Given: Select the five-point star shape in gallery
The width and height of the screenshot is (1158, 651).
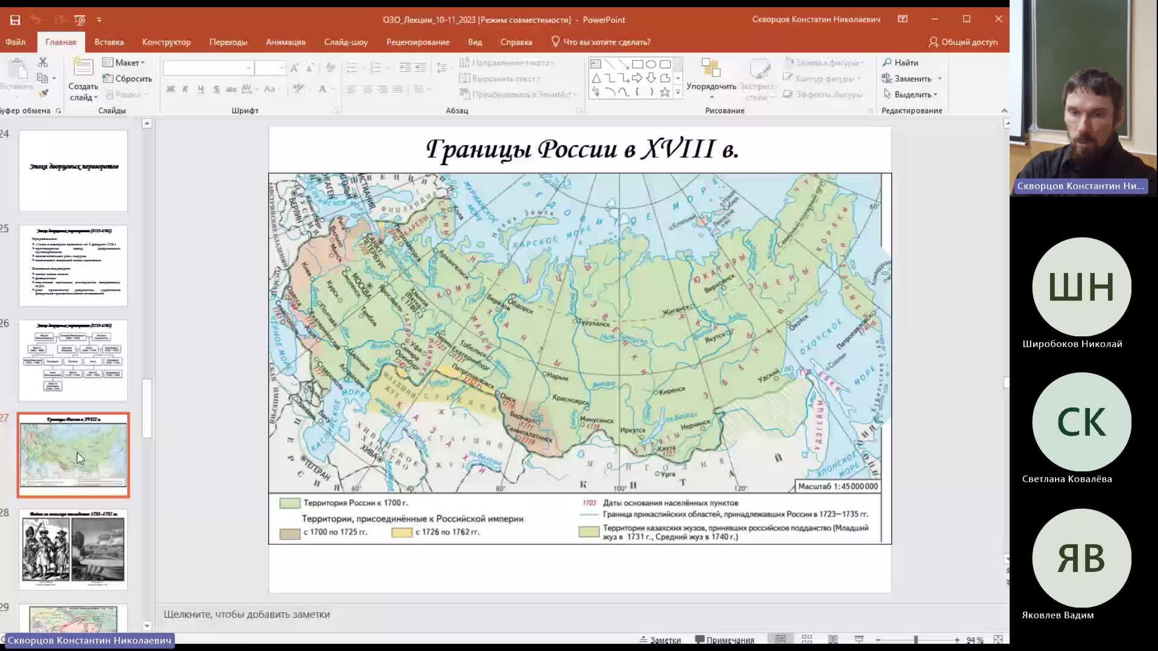Looking at the screenshot, I should coord(665,92).
